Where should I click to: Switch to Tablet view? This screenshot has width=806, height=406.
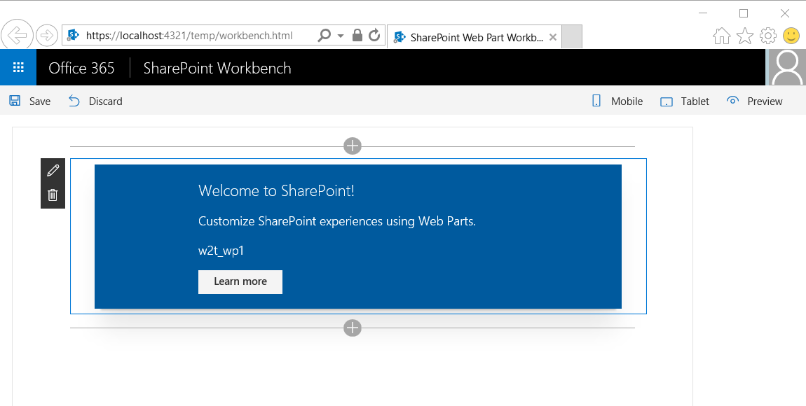tap(685, 101)
